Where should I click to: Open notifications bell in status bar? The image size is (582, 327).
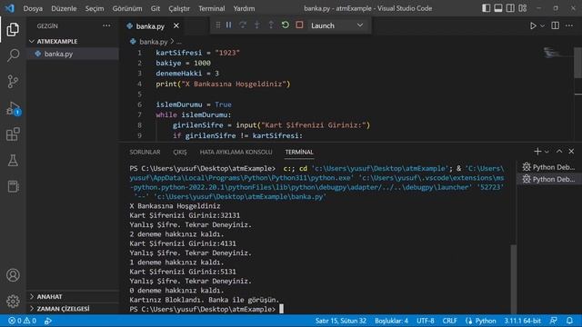click(569, 321)
